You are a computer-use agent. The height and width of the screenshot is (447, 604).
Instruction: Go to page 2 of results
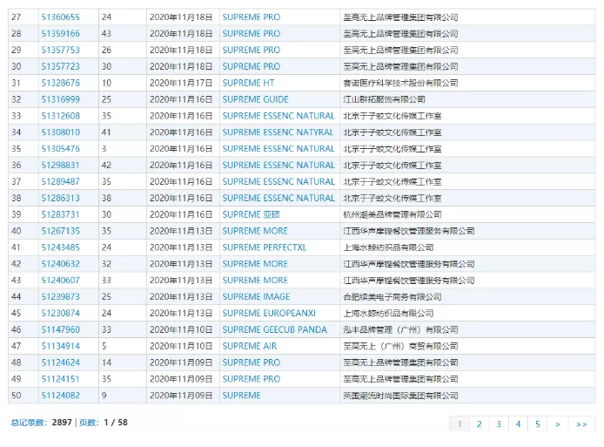pos(480,424)
